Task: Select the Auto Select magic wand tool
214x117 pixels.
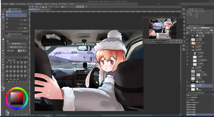Action: [3, 25]
